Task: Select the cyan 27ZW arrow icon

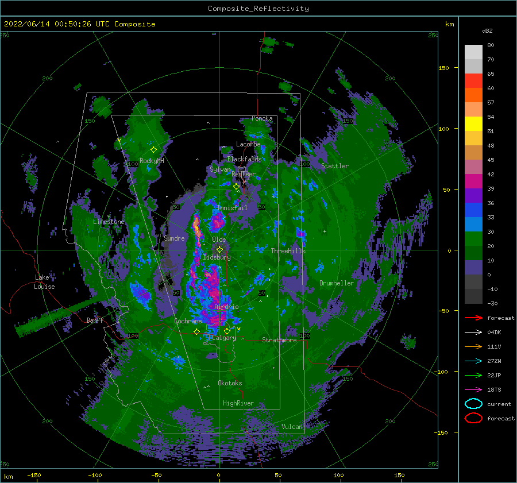Action: click(x=473, y=361)
